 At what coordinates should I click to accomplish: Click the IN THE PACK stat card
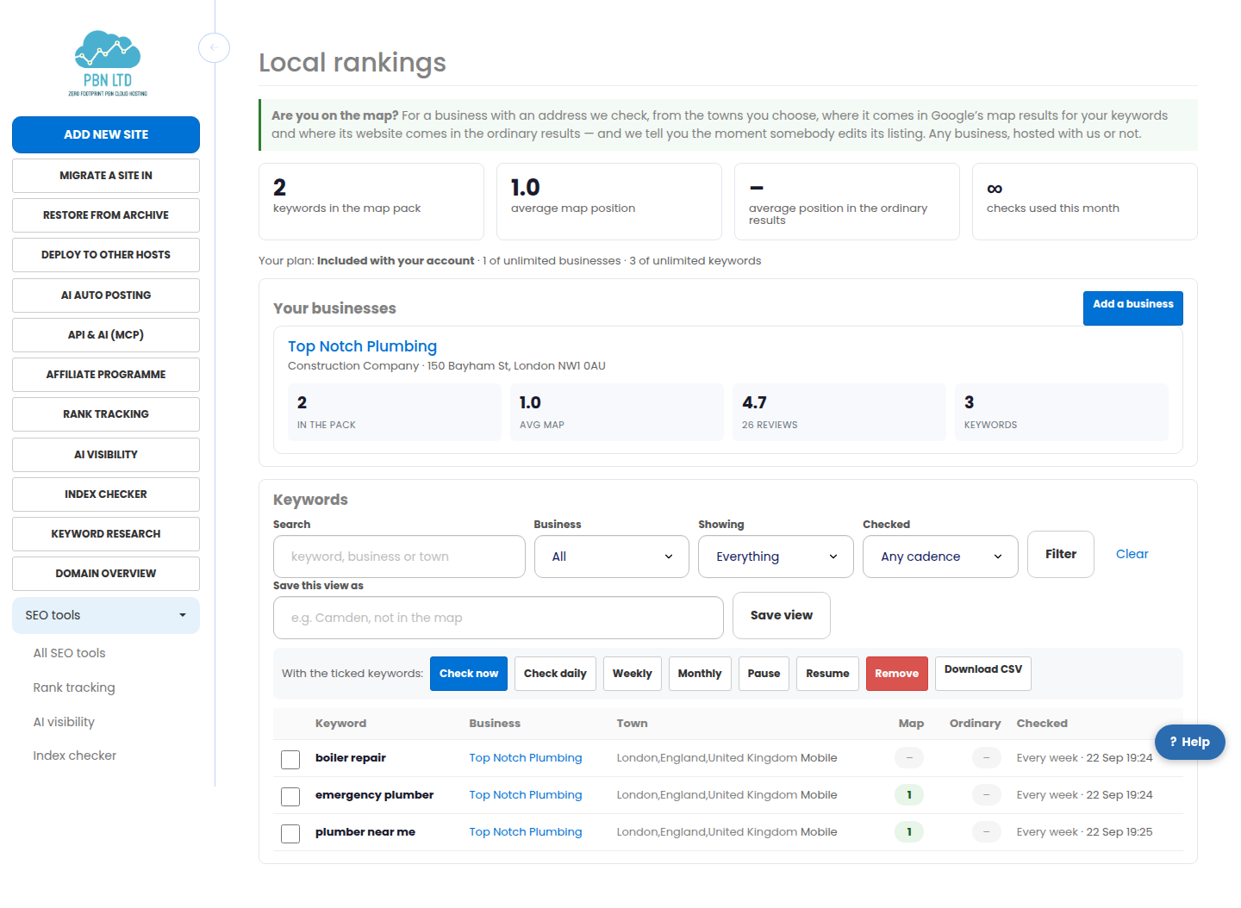[x=395, y=413]
